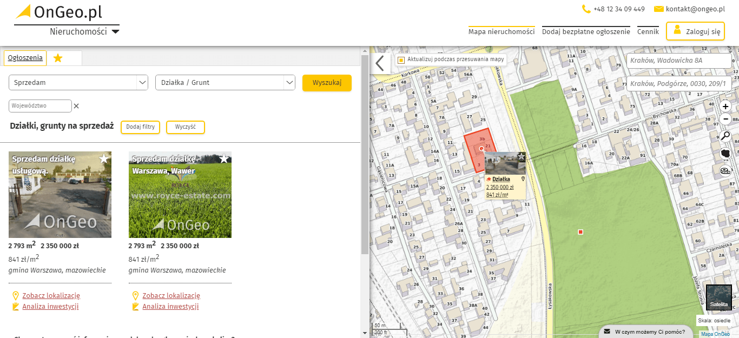The width and height of the screenshot is (739, 338).
Task: Click the map magnifier search icon
Action: click(725, 136)
